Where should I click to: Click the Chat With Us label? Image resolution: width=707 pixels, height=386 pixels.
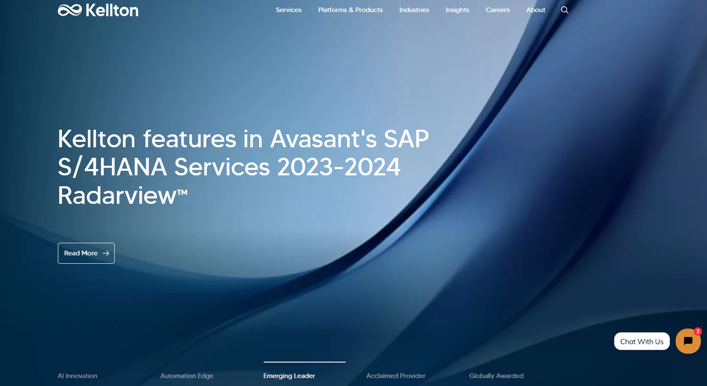coord(641,341)
